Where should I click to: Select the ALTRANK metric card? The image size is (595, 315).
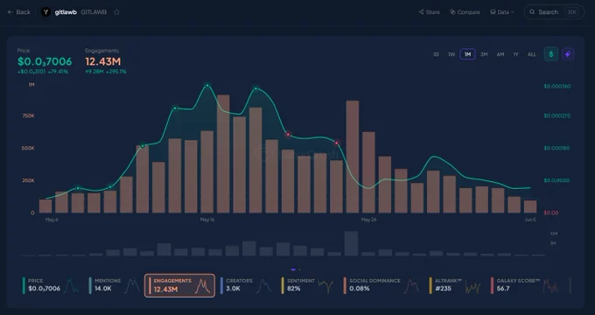click(456, 285)
